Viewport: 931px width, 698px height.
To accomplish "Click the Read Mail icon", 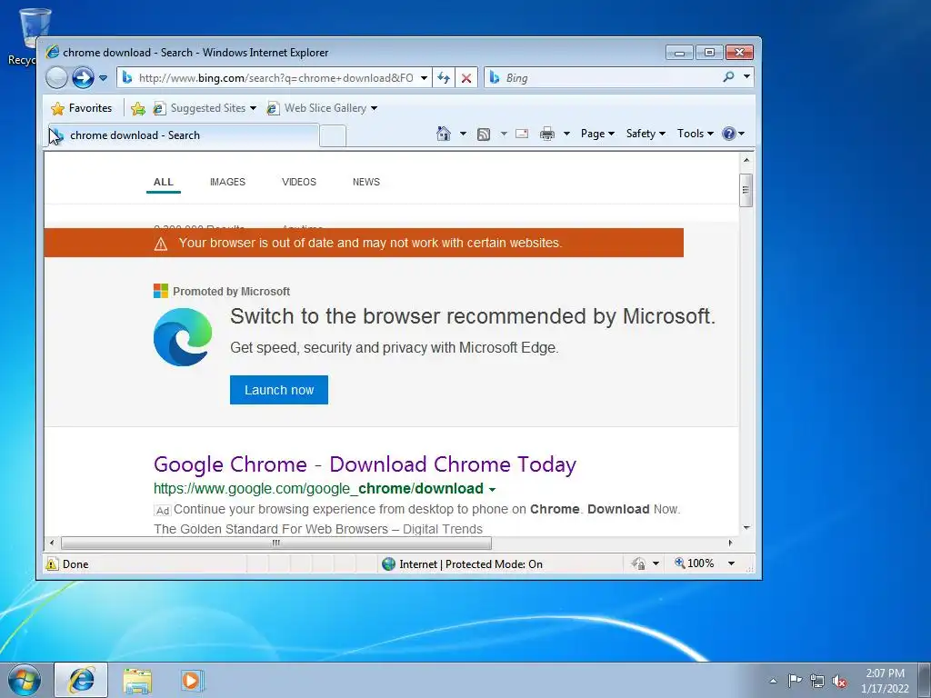I will pos(522,134).
